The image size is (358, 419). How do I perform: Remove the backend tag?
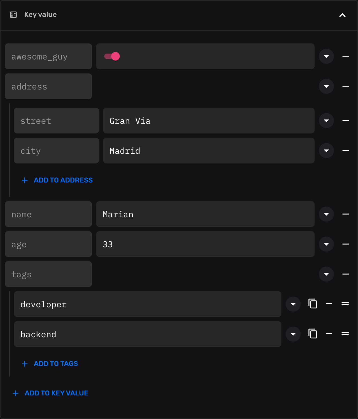(x=329, y=334)
